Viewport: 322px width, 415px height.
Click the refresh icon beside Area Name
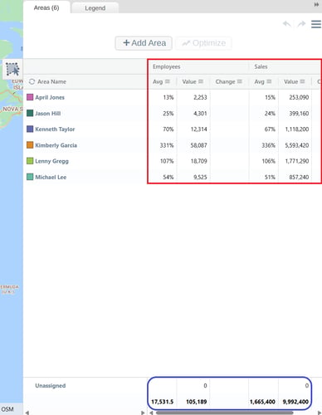tap(32, 81)
